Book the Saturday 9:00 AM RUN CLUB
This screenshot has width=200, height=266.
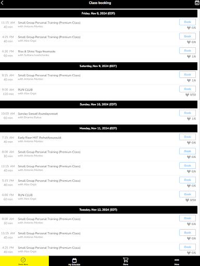point(187,89)
